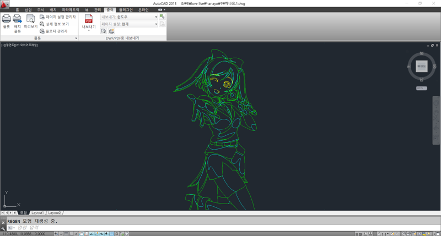Screen dimensions: 441x236
Task: Click the viewport label [-][평면도][2D 와이어프레임]
Action: 19,45
